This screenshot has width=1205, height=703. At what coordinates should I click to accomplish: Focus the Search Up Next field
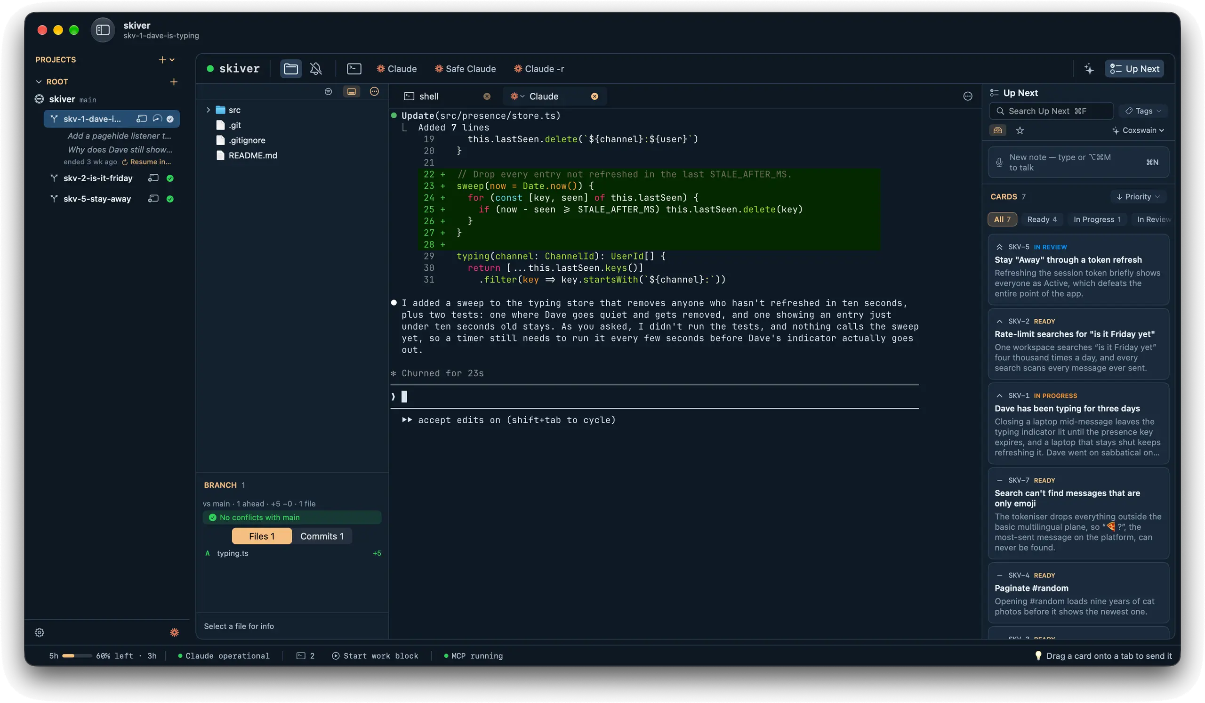(x=1051, y=111)
